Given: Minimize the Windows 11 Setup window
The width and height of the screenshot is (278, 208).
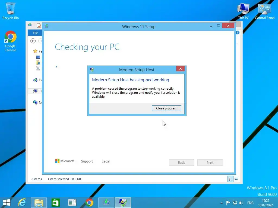Looking at the screenshot, I should pos(211,26).
